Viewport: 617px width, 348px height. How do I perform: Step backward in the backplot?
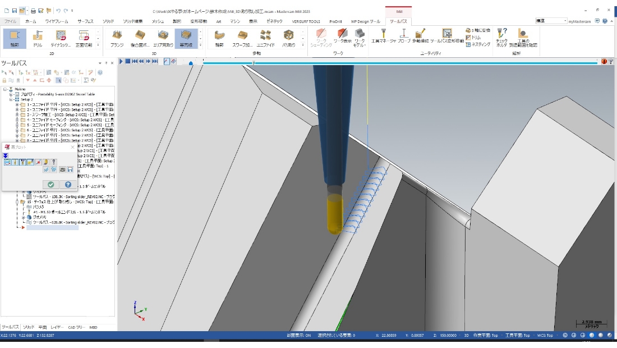(x=141, y=61)
